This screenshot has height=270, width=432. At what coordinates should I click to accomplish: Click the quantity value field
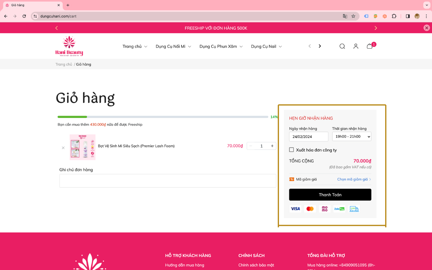pyautogui.click(x=262, y=146)
